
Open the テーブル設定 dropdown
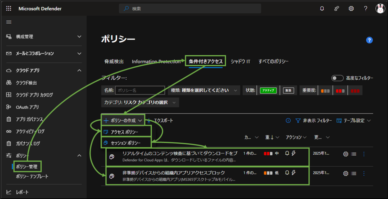click(353, 121)
